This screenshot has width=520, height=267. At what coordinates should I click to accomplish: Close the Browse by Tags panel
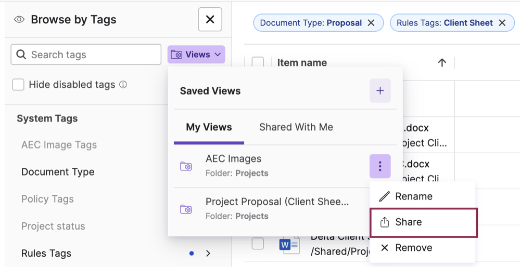pos(210,20)
